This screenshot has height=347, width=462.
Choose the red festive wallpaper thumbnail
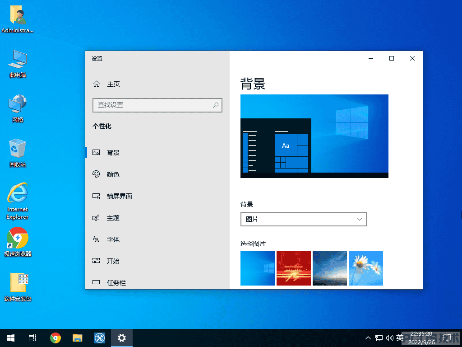coord(293,268)
